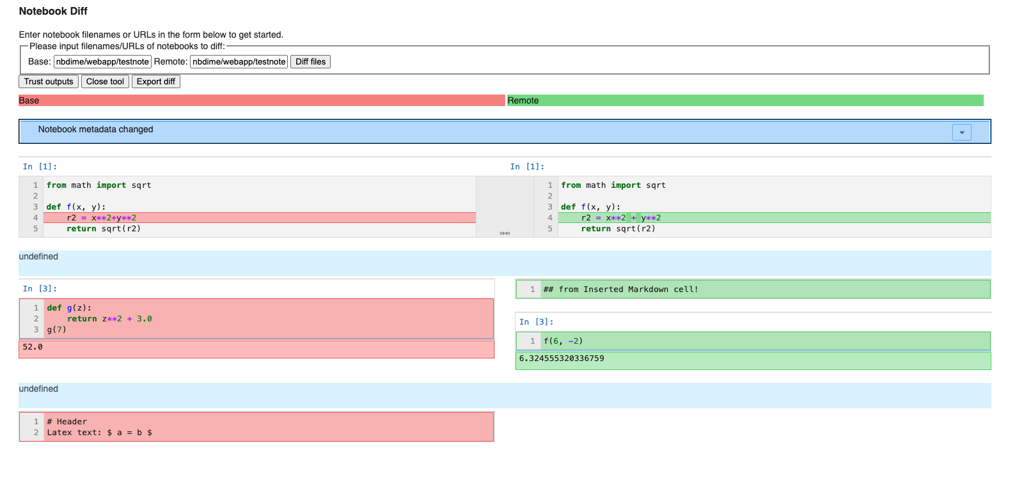Click the red Base column header
The image size is (1024, 501).
[261, 101]
